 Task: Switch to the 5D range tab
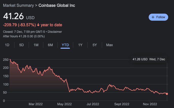tap(22, 45)
